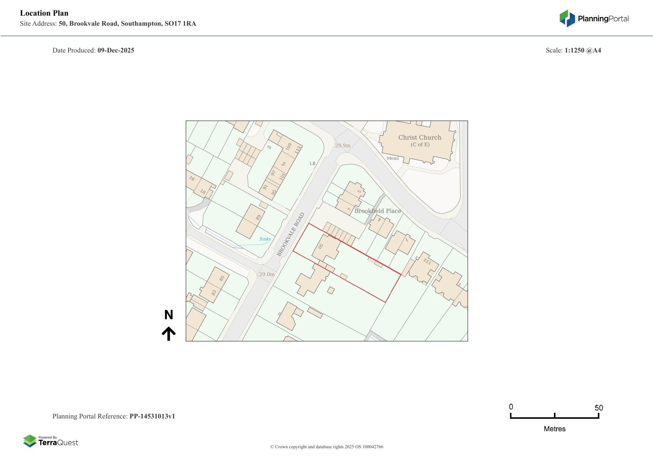This screenshot has height=462, width=653.
Task: Click the 29.0m spot height marker
Action: 267,274
